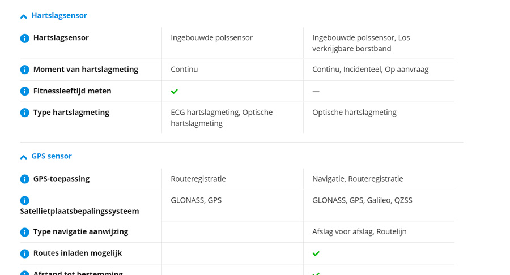The image size is (510, 275).
Task: Click green checkmark in Routes inladen row
Action: point(316,253)
